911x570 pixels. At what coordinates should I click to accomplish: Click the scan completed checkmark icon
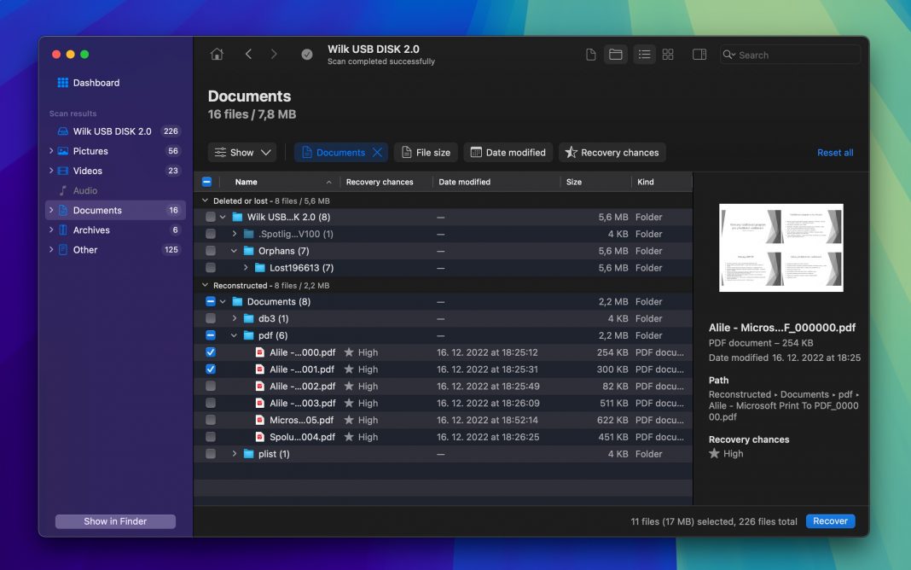pos(307,54)
